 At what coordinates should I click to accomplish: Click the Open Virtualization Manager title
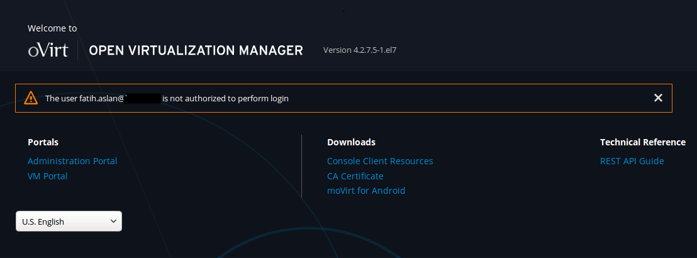(x=196, y=50)
